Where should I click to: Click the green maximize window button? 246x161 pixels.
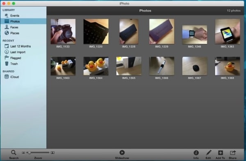[x=14, y=3]
